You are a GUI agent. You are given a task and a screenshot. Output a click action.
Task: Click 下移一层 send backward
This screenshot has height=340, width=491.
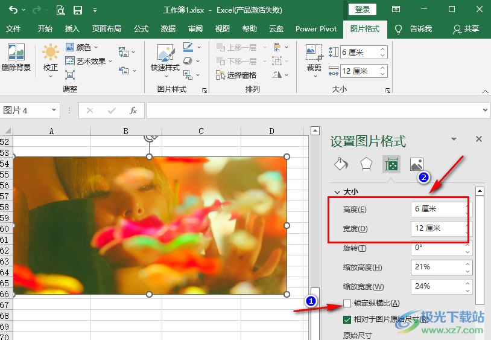pos(236,61)
